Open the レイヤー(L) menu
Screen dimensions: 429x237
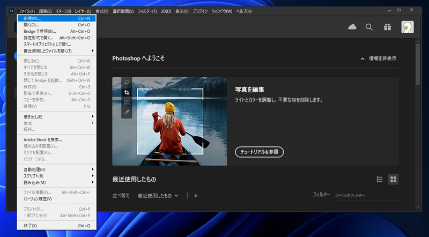pyautogui.click(x=83, y=11)
